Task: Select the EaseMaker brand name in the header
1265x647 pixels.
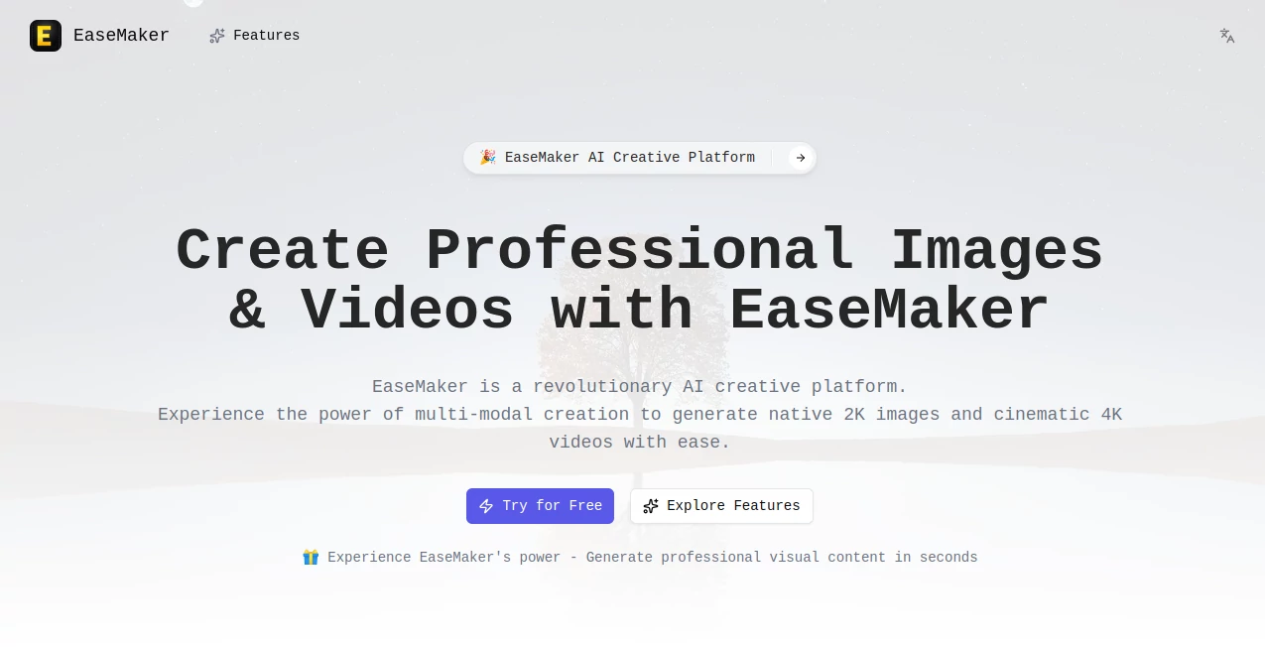Action: click(121, 35)
